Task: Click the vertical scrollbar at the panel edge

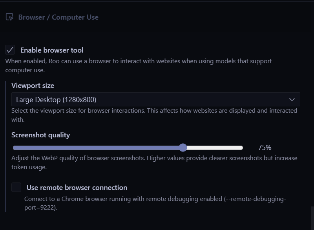Action: coord(312,217)
